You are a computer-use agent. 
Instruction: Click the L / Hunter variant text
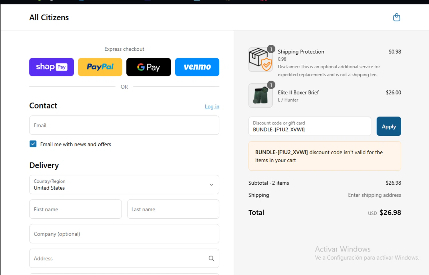click(288, 100)
